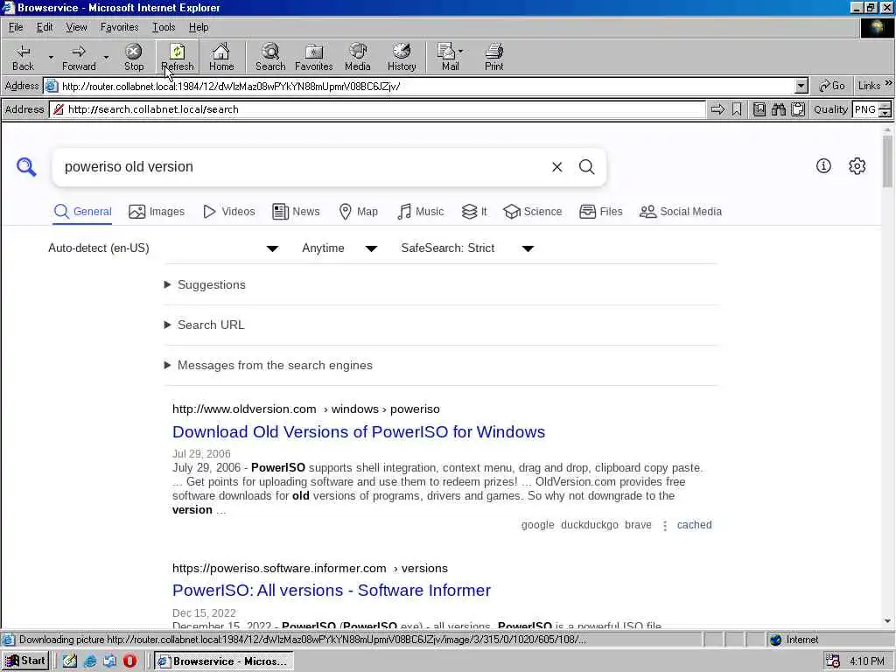Click the google engine link under first result
The image size is (896, 672).
[x=538, y=525]
